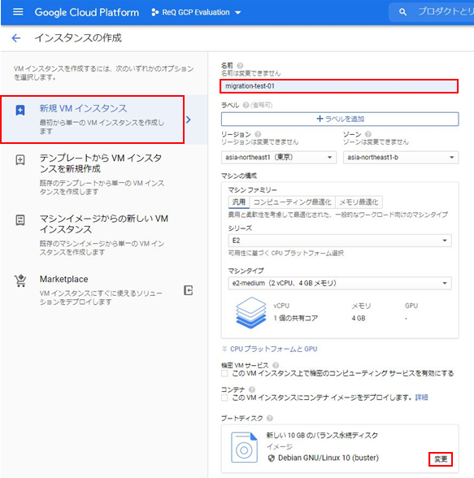This screenshot has height=478, width=474.
Task: Open the hamburger navigation menu
Action: click(x=18, y=12)
